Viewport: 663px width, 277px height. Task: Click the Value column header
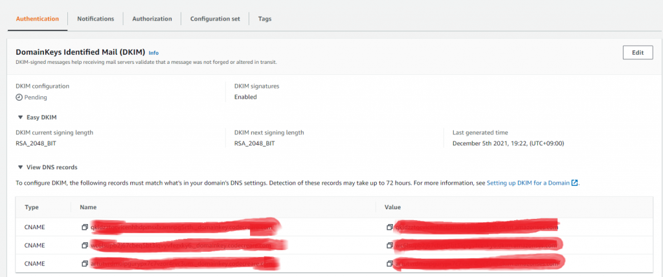coord(394,207)
